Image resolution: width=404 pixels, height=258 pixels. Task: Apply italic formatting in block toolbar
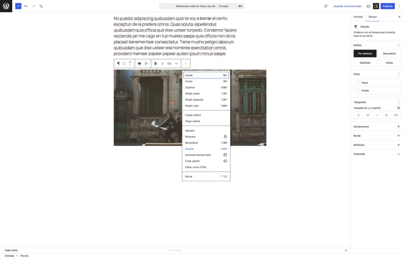click(x=162, y=63)
